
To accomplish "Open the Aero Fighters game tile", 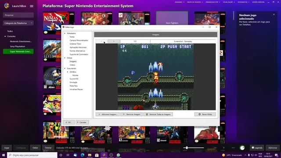I will (172, 18).
